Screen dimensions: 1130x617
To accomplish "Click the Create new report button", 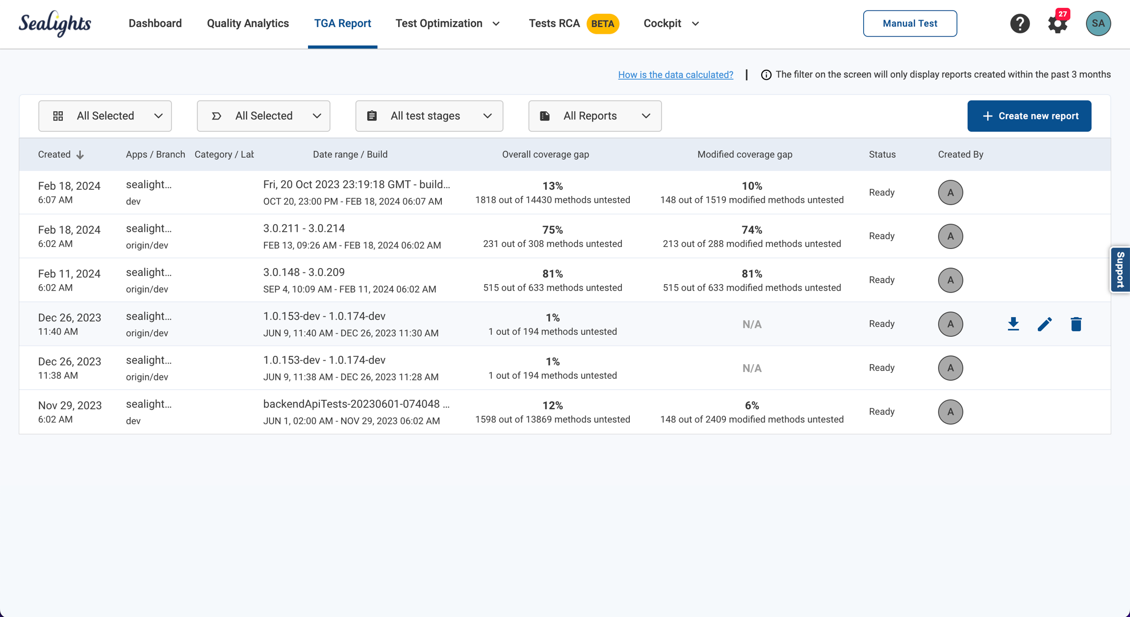I will 1029,116.
